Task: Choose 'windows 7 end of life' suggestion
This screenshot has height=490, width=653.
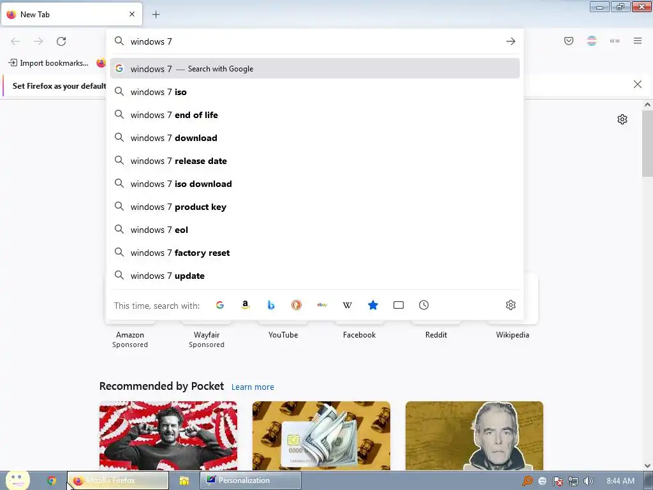Action: pos(315,115)
